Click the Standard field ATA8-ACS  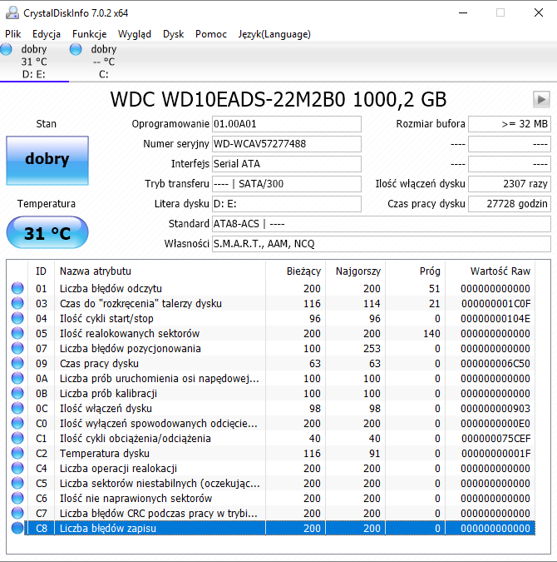pyautogui.click(x=382, y=224)
